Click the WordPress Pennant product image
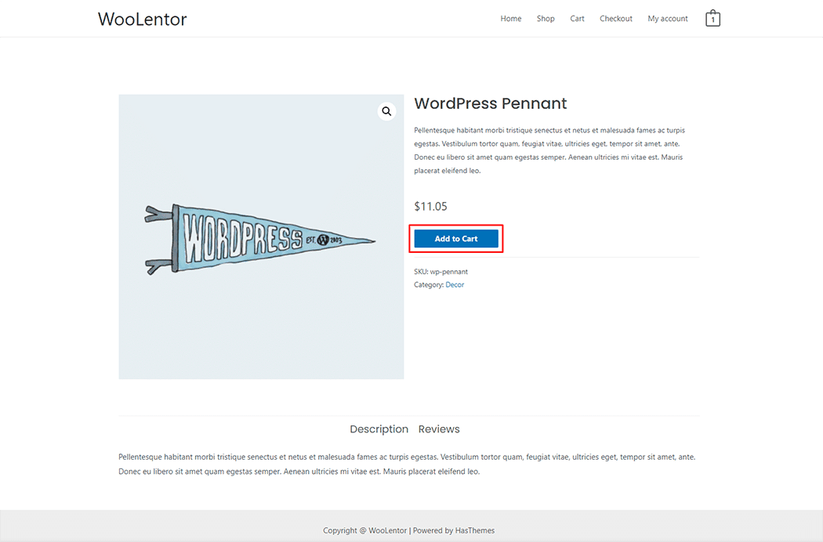Image resolution: width=823 pixels, height=542 pixels. (261, 237)
